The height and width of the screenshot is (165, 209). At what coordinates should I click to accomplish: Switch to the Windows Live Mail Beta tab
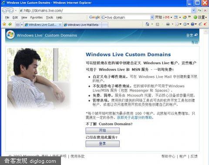[x=82, y=25]
